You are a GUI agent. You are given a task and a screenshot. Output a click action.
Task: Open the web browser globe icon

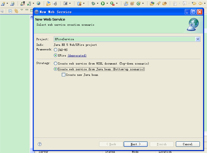(x=38, y=3)
